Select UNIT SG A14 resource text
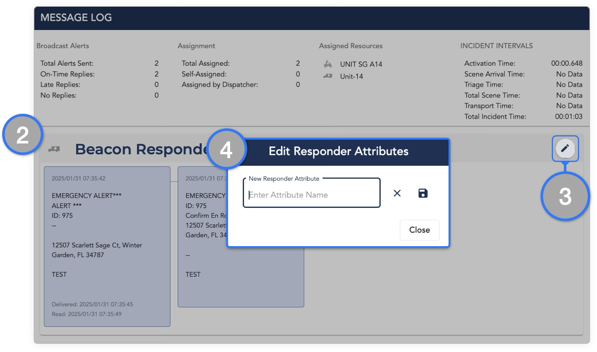597x352 pixels. 361,64
